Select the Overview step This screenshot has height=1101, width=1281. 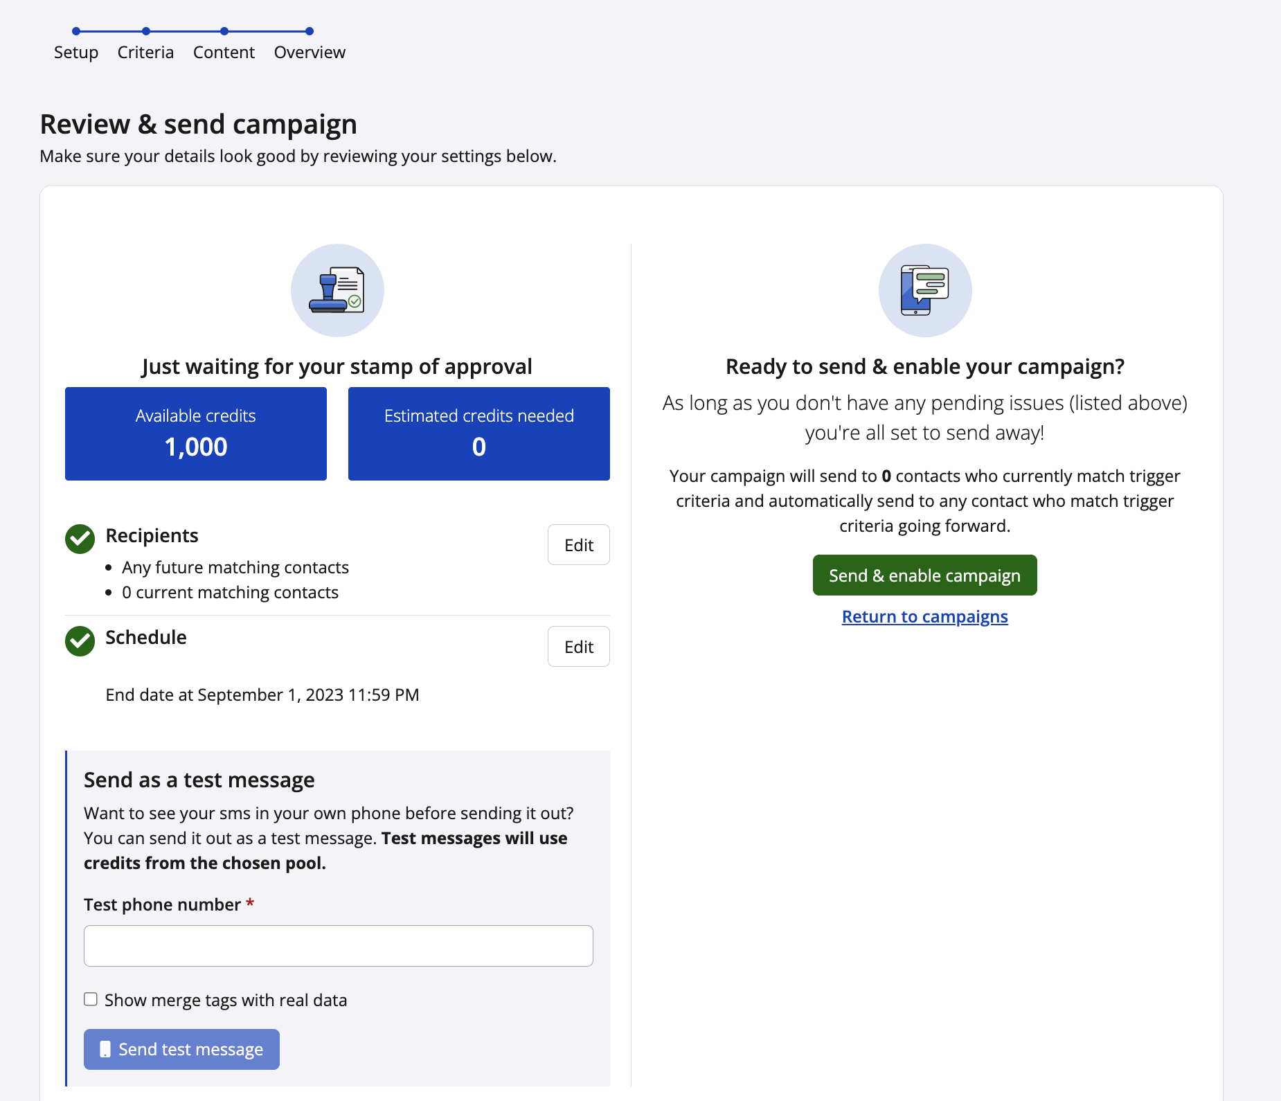[x=310, y=52]
